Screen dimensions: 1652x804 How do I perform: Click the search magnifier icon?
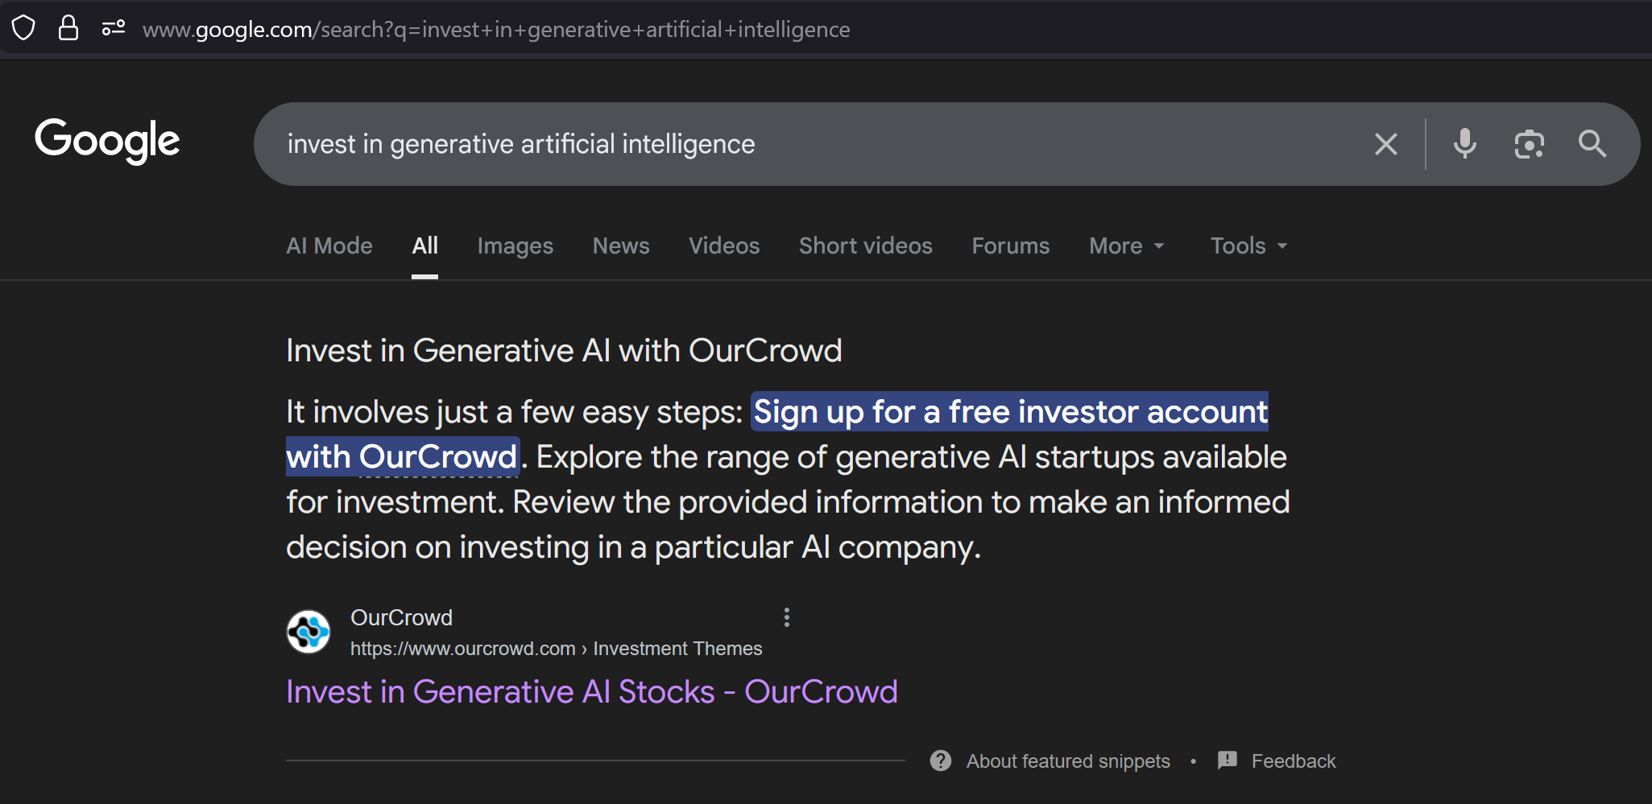(1592, 143)
